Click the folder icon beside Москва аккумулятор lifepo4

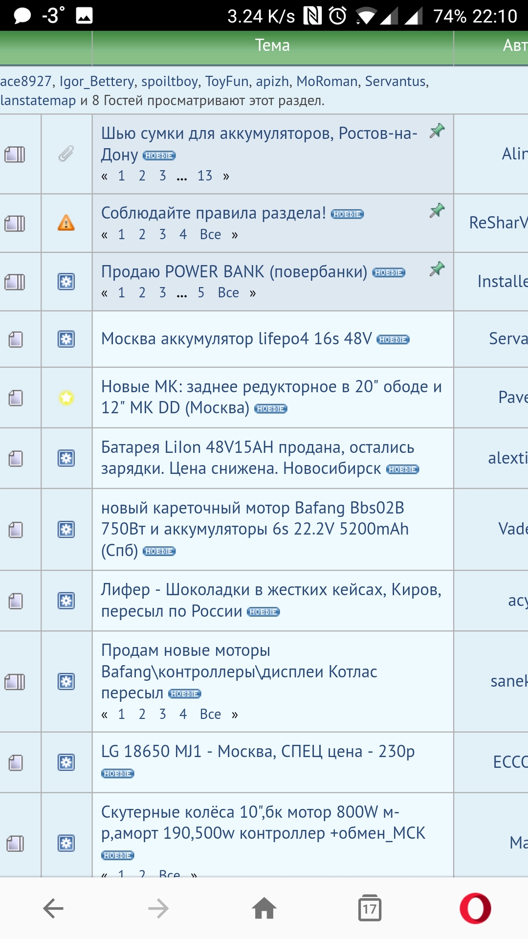click(16, 339)
